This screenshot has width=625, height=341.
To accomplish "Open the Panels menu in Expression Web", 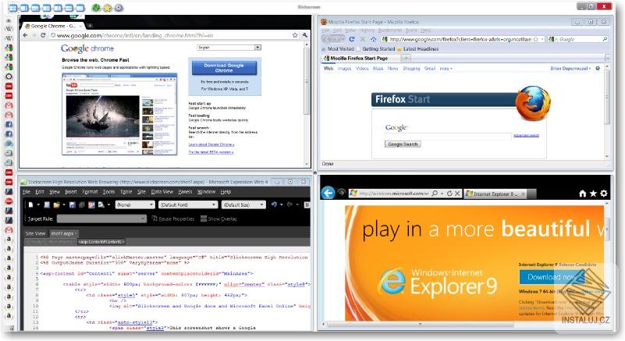I will click(185, 192).
